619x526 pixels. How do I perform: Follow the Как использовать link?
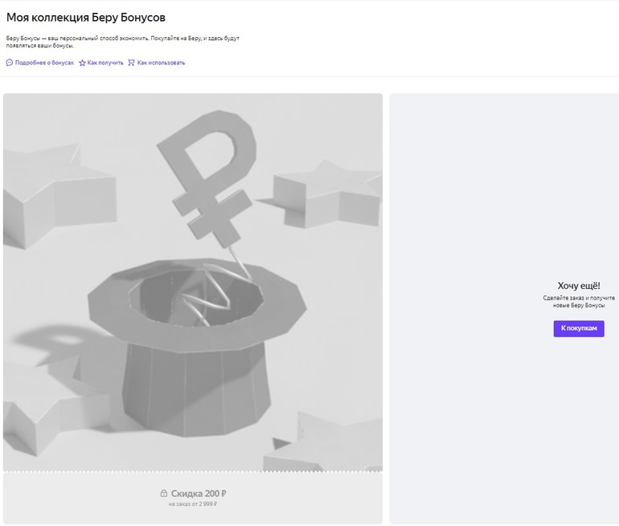point(161,63)
